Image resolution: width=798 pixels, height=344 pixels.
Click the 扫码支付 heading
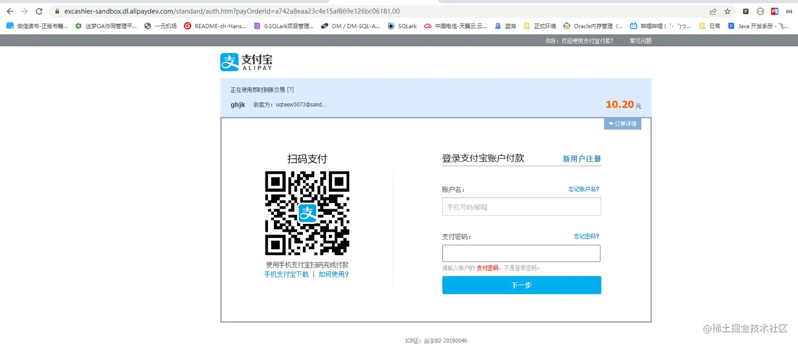point(307,159)
